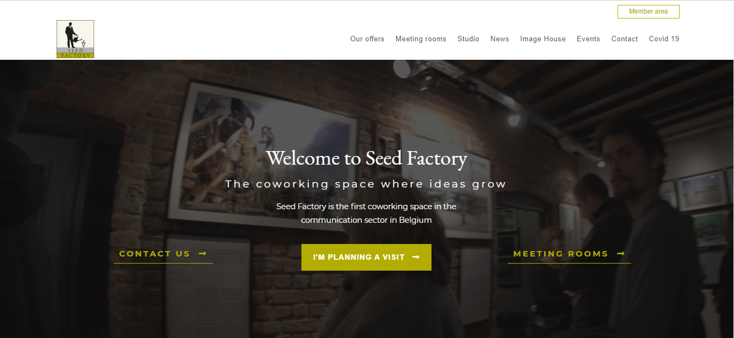Click the arrow icon beside CONTACT US
734x338 pixels.
pos(202,254)
